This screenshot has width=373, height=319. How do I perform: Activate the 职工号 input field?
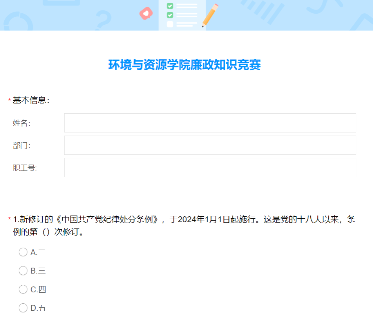(210, 168)
